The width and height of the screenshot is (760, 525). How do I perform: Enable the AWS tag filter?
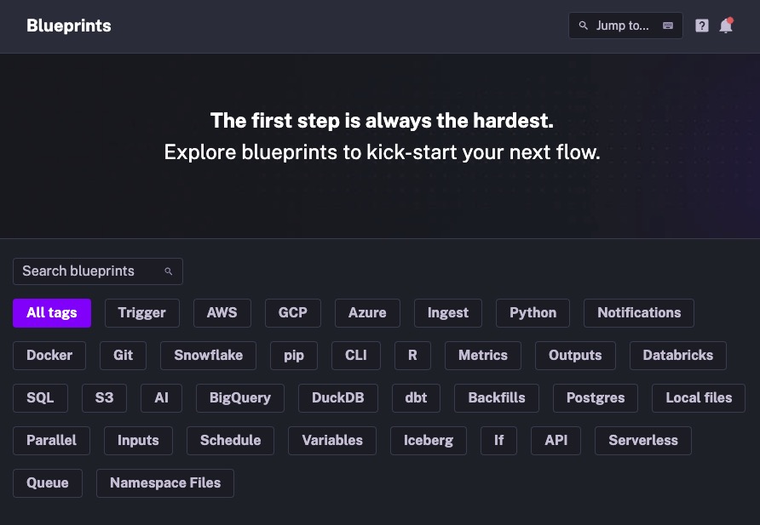(222, 313)
